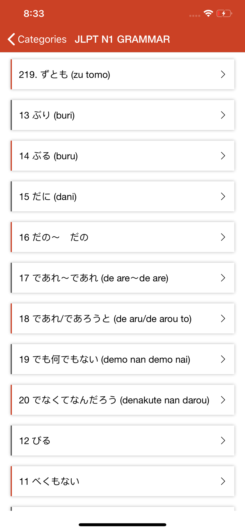Tap the battery charging icon
The height and width of the screenshot is (531, 245).
coord(224,13)
